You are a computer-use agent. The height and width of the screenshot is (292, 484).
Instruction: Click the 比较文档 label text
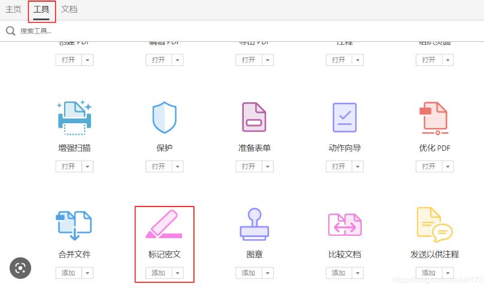[x=345, y=254]
